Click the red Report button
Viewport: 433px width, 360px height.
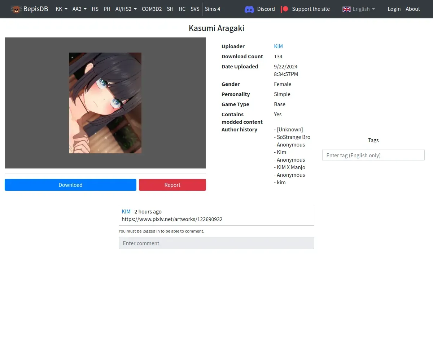[x=172, y=185]
